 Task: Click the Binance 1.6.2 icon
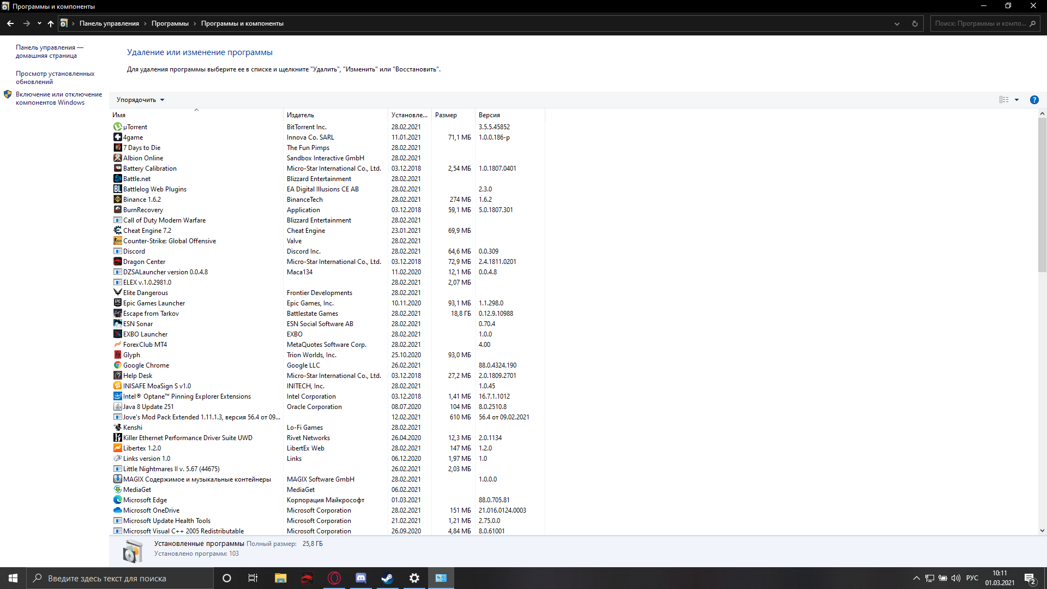pos(117,200)
